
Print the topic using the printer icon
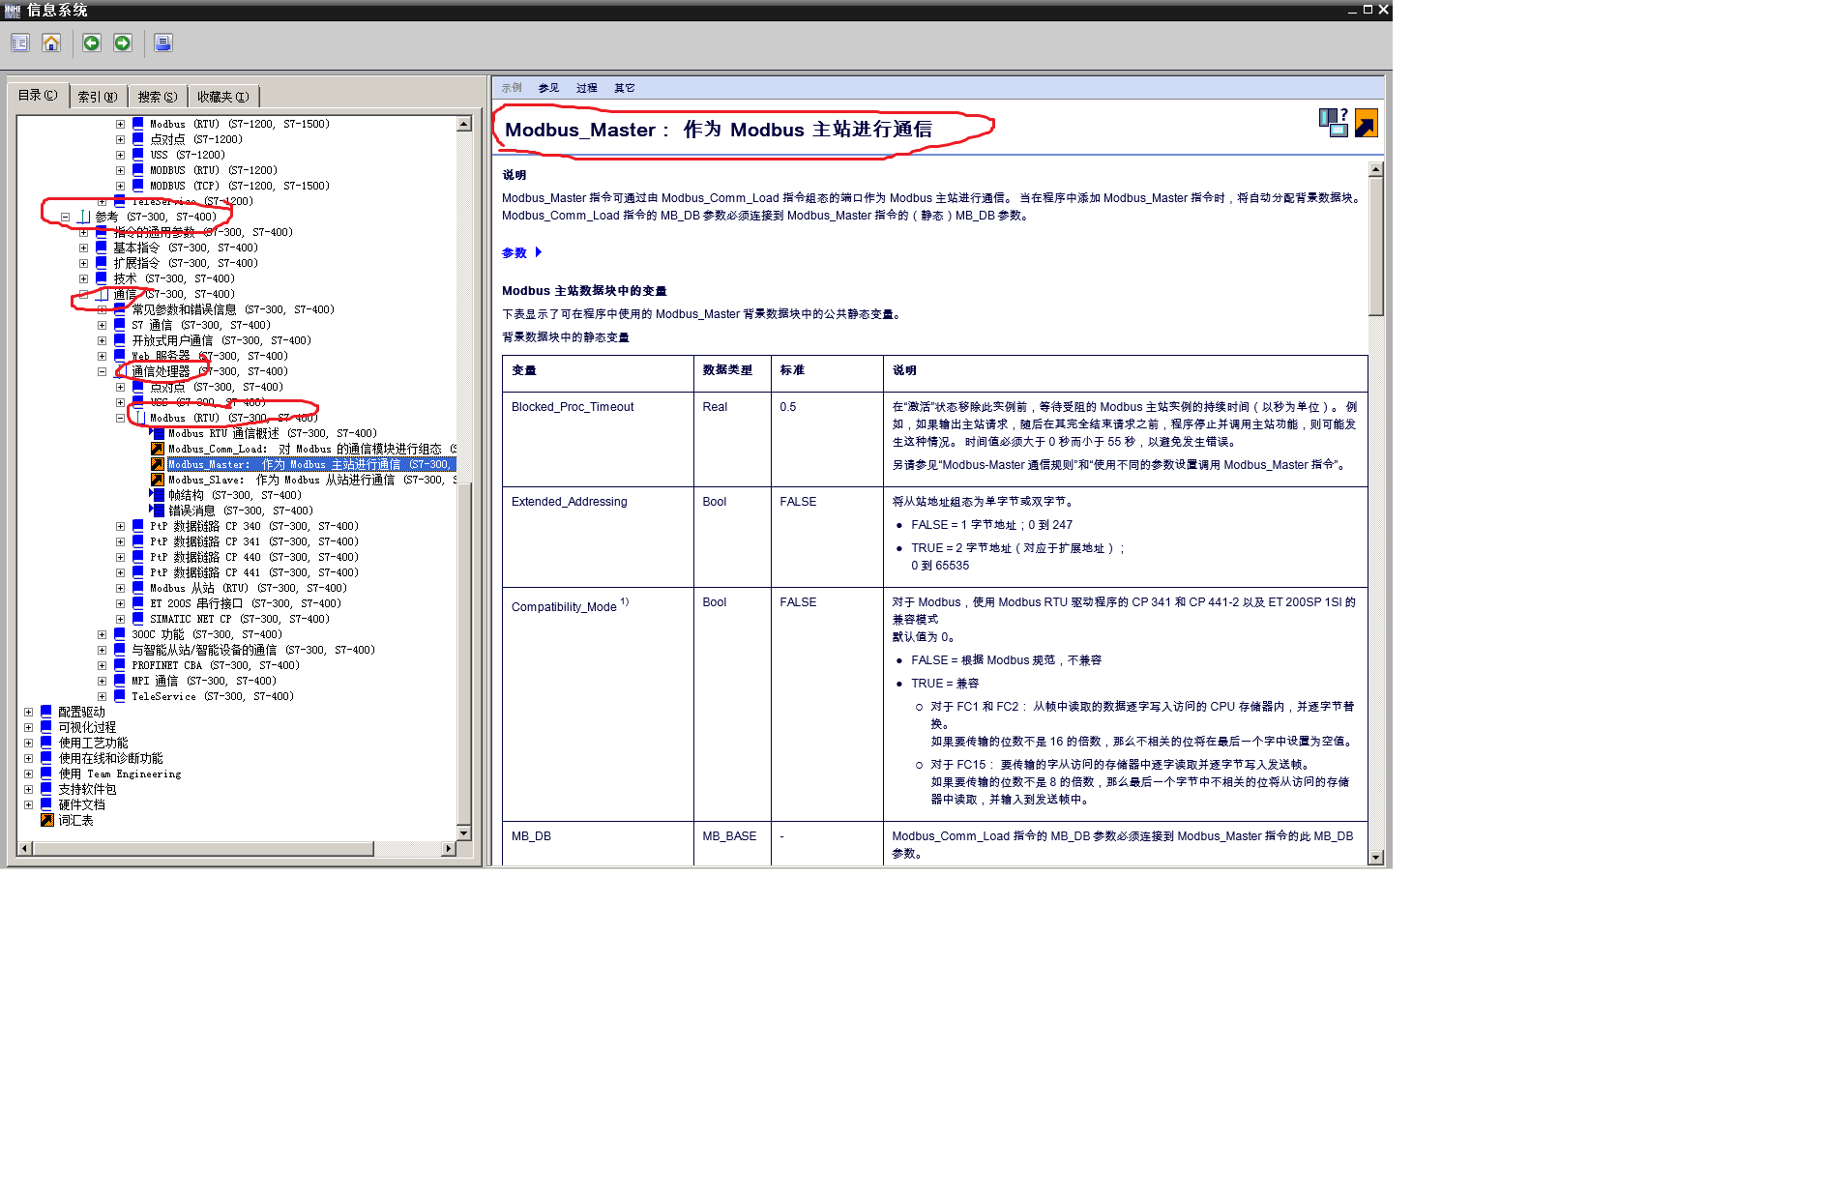click(x=163, y=43)
